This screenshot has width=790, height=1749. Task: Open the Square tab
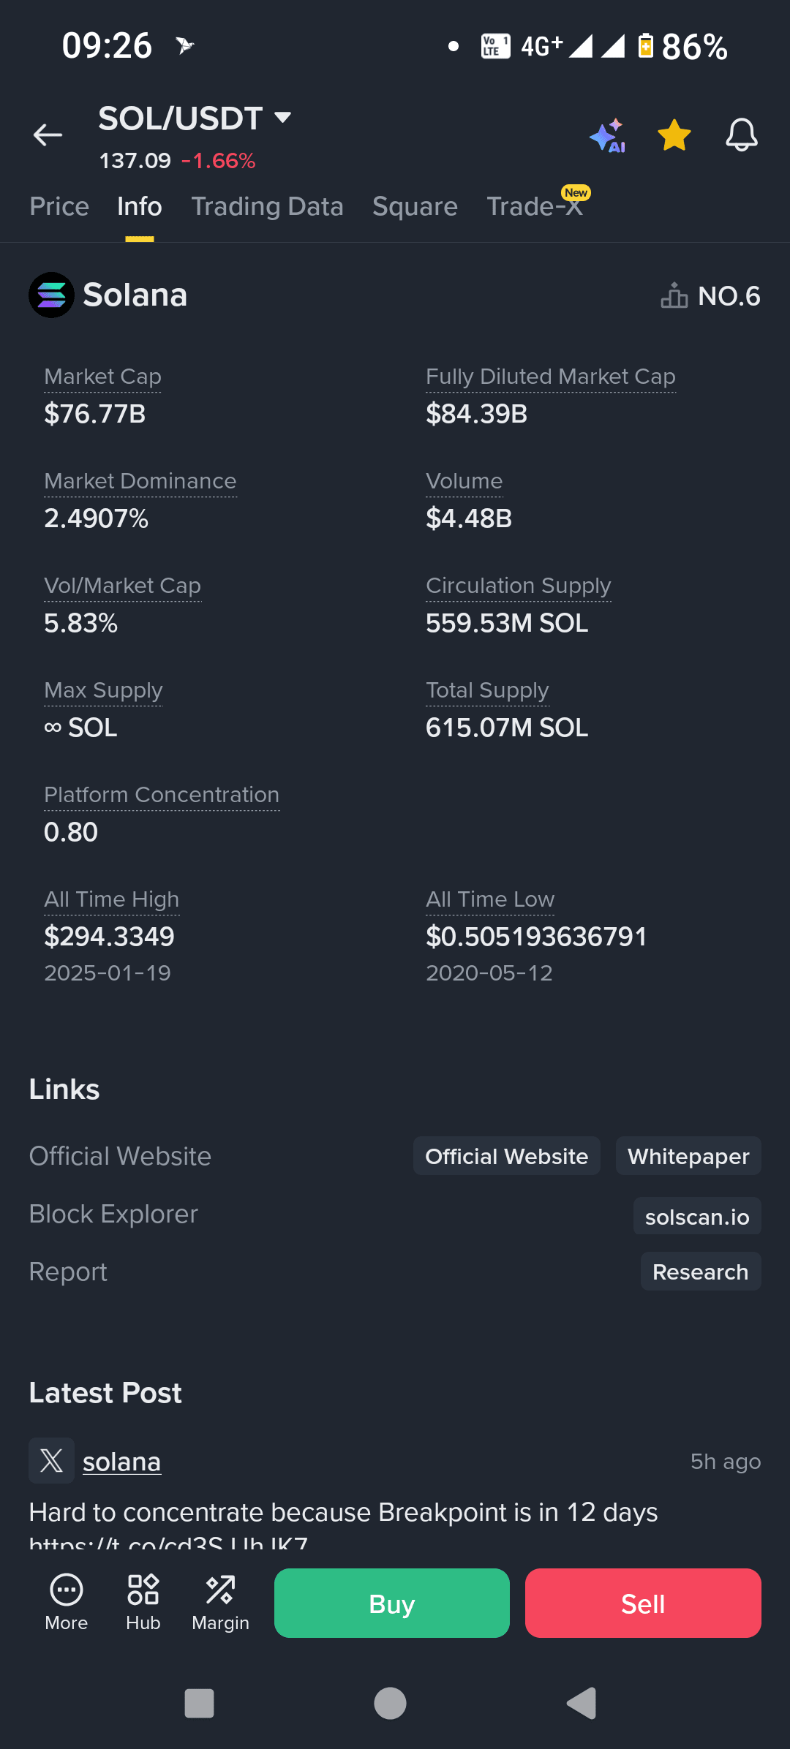(415, 207)
